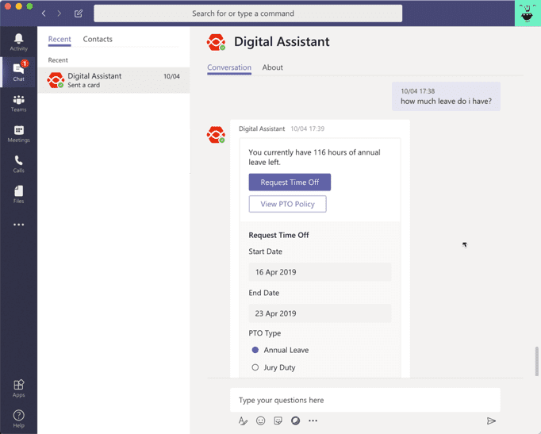Click Digital Assistant logo in chat header
The width and height of the screenshot is (541, 434).
coord(216,42)
